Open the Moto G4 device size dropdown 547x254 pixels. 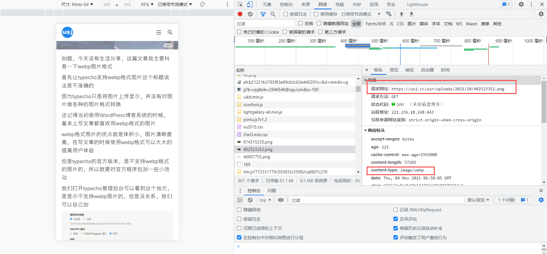tap(77, 4)
